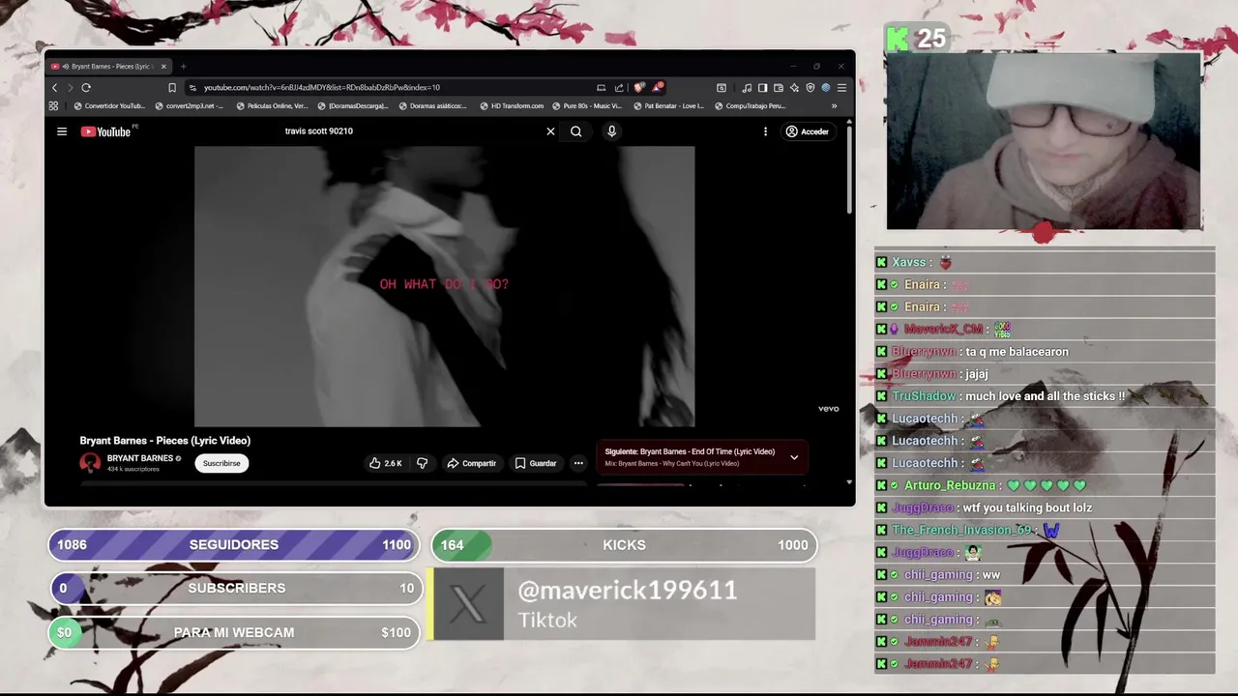The height and width of the screenshot is (696, 1238).
Task: Click the video player area
Action: 444,286
